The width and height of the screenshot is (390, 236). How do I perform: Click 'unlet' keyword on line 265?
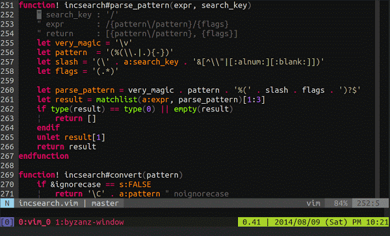click(x=48, y=137)
